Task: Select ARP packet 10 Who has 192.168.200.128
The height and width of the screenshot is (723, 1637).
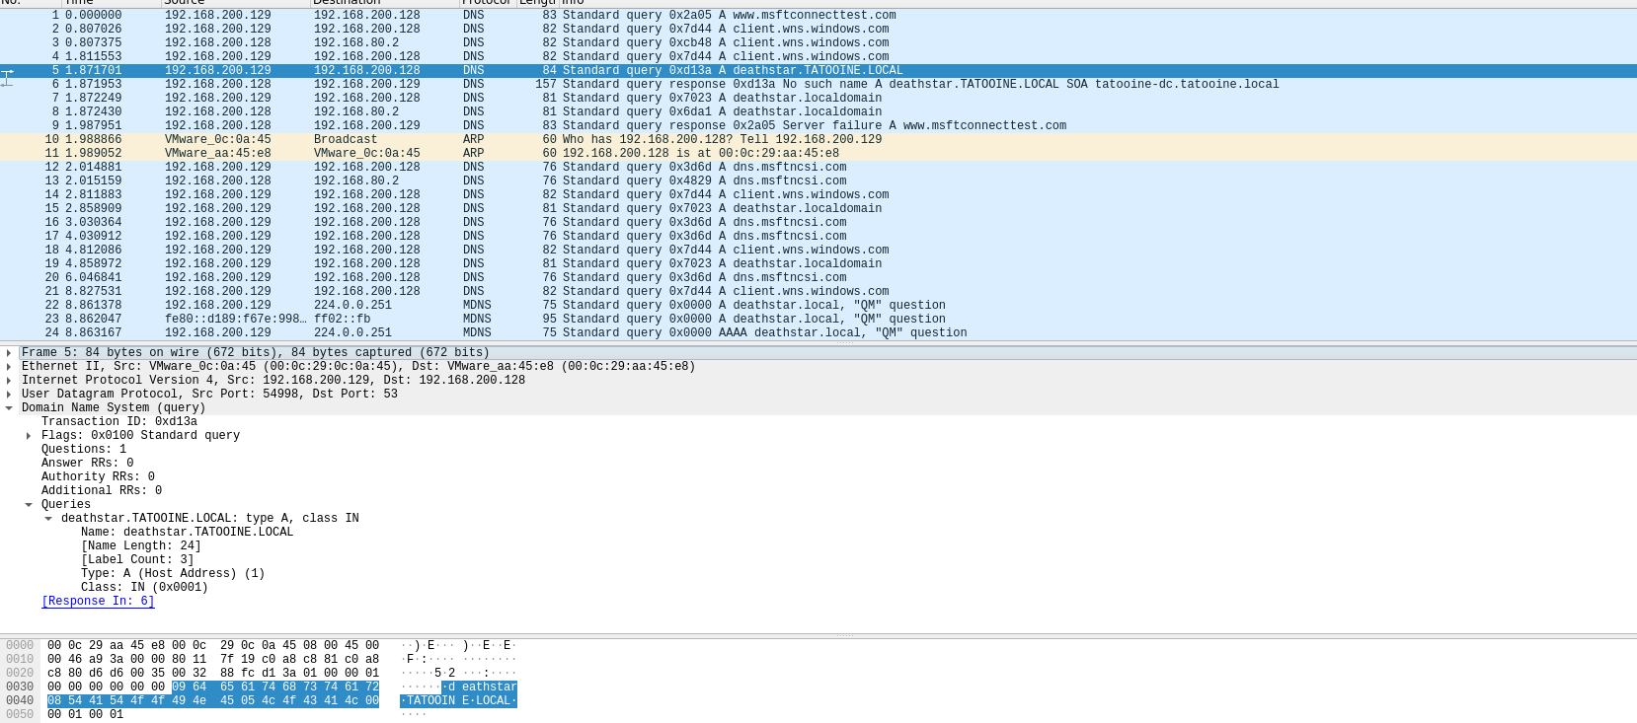Action: tap(818, 140)
